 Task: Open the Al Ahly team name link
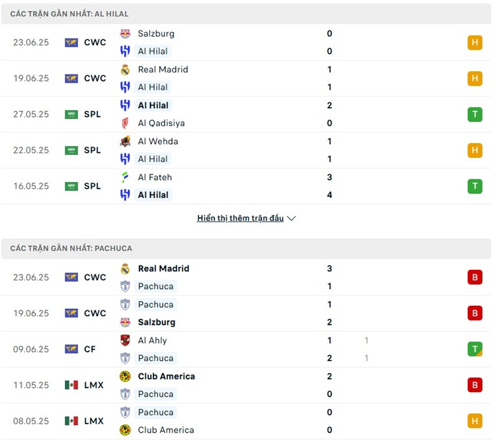[153, 340]
